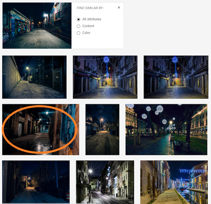Open the tram-track street with starburst lamp thumbnail
Image resolution: width=211 pixels, height=204 pixels.
point(105,182)
